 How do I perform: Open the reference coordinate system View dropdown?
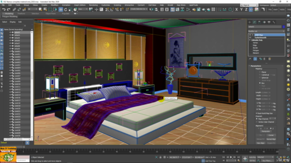point(82,9)
